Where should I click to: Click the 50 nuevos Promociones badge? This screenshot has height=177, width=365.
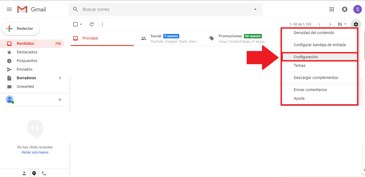click(253, 36)
